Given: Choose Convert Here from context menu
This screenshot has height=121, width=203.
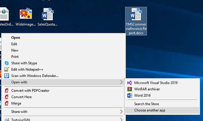Looking at the screenshot, I should pyautogui.click(x=21, y=97).
